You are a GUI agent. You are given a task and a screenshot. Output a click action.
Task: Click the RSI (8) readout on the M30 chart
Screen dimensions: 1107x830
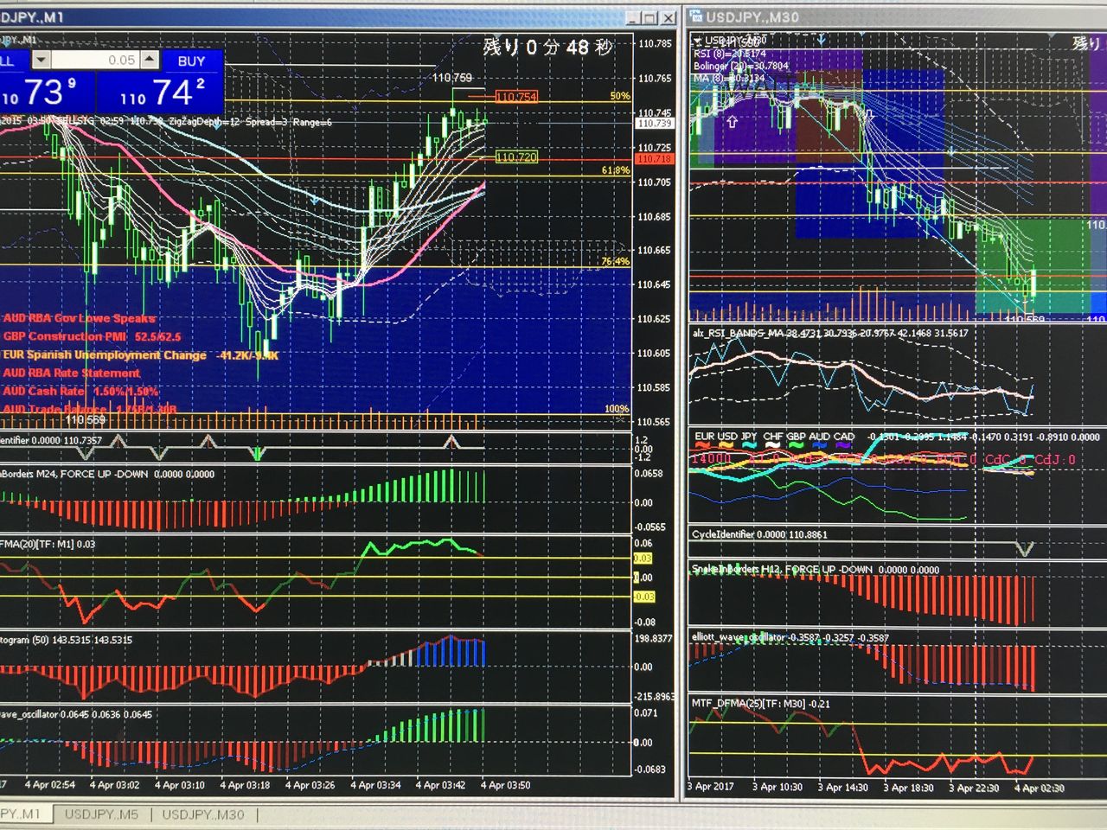tap(730, 54)
